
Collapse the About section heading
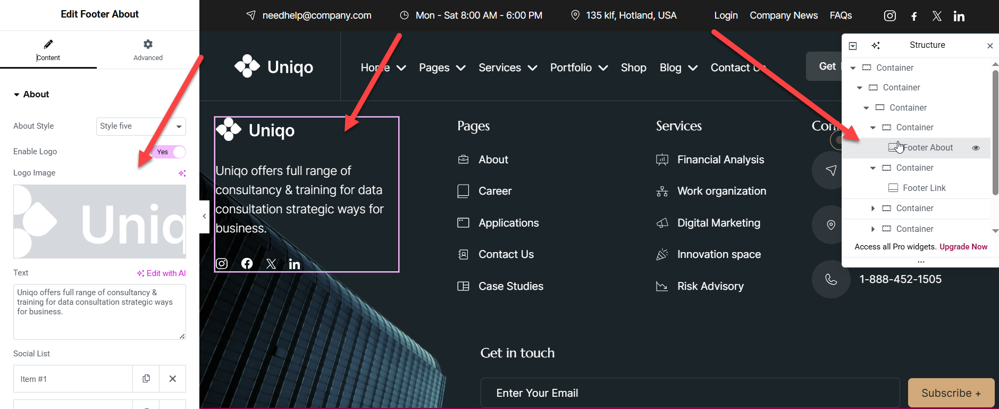point(31,95)
